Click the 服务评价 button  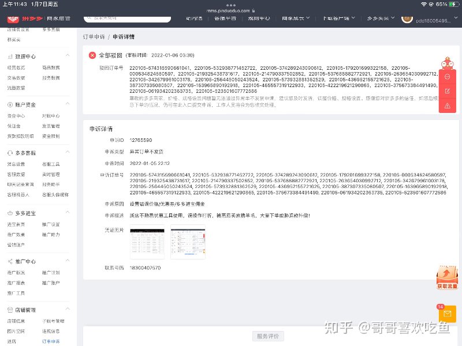(268, 336)
